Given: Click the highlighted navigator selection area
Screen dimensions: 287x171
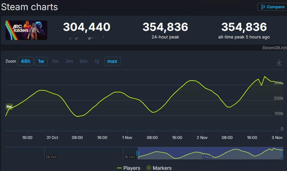Looking at the screenshot, I should (210, 153).
